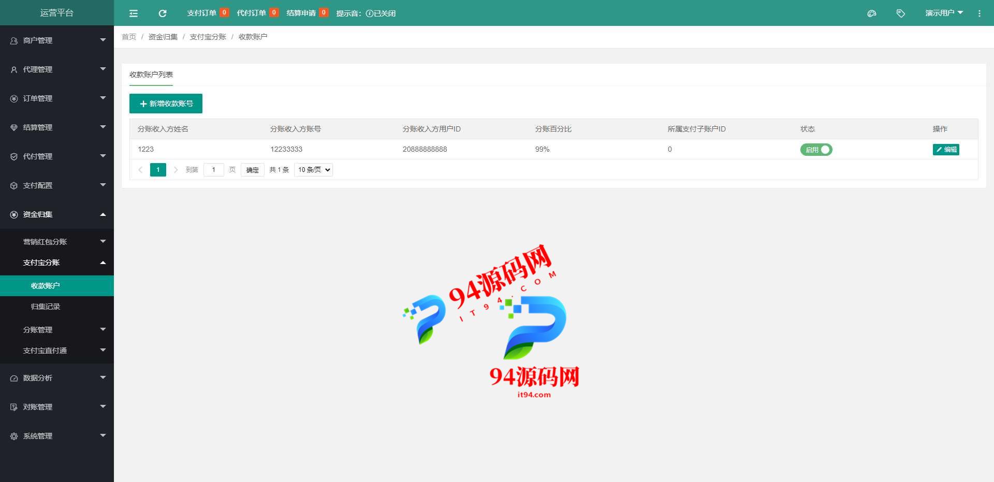The height and width of the screenshot is (482, 994).
Task: Click the 对账管理 document icon
Action: 14,407
